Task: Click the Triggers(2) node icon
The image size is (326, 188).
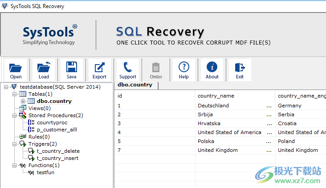Action: [x=23, y=144]
